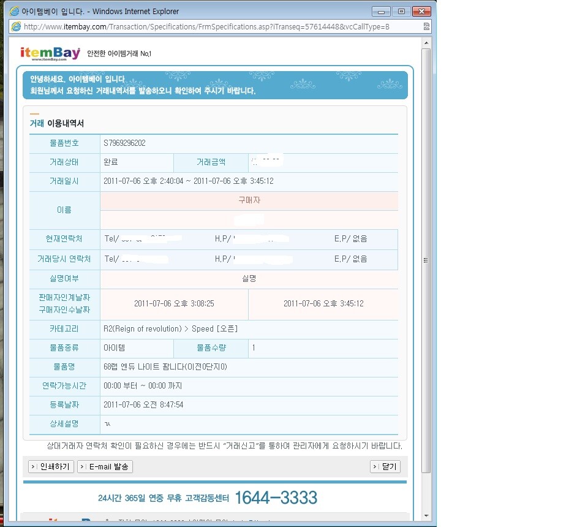The height and width of the screenshot is (527, 588).
Task: Minimize the Internet Explorer window
Action: (383, 11)
